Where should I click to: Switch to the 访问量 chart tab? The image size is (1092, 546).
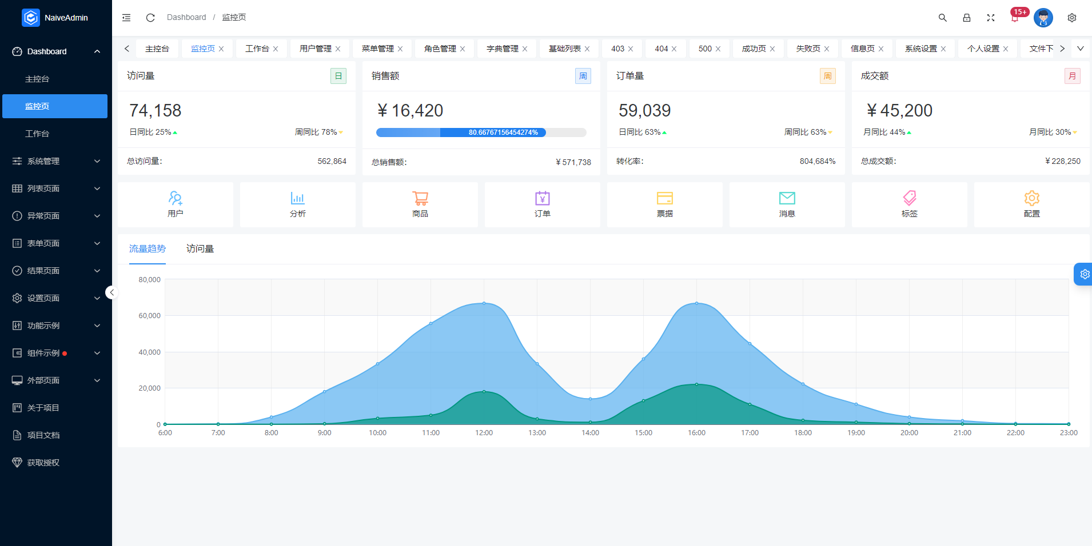click(200, 249)
